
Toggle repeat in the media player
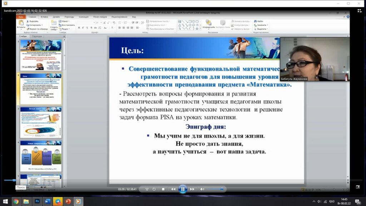point(154,189)
